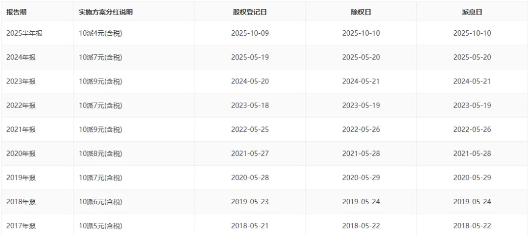Click the 2017年报 report period cell
This screenshot has width=529, height=235.
(21, 226)
